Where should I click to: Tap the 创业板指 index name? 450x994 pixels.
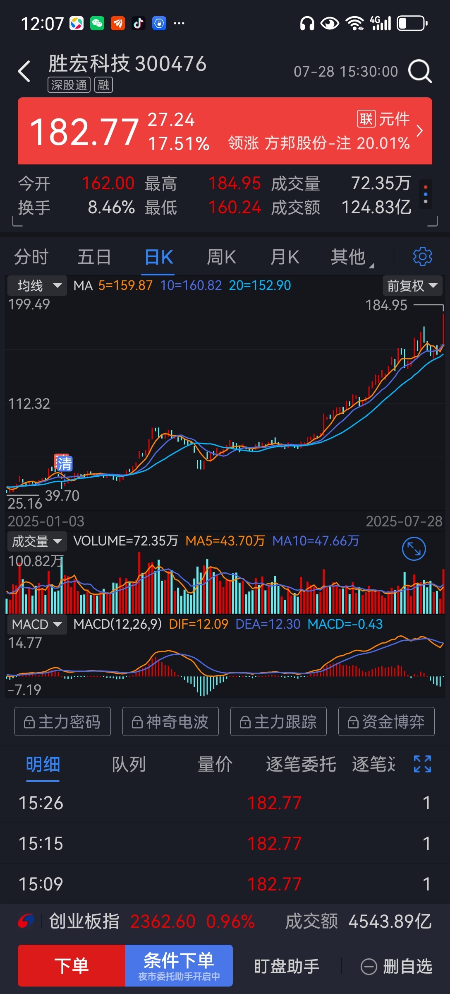(x=84, y=921)
